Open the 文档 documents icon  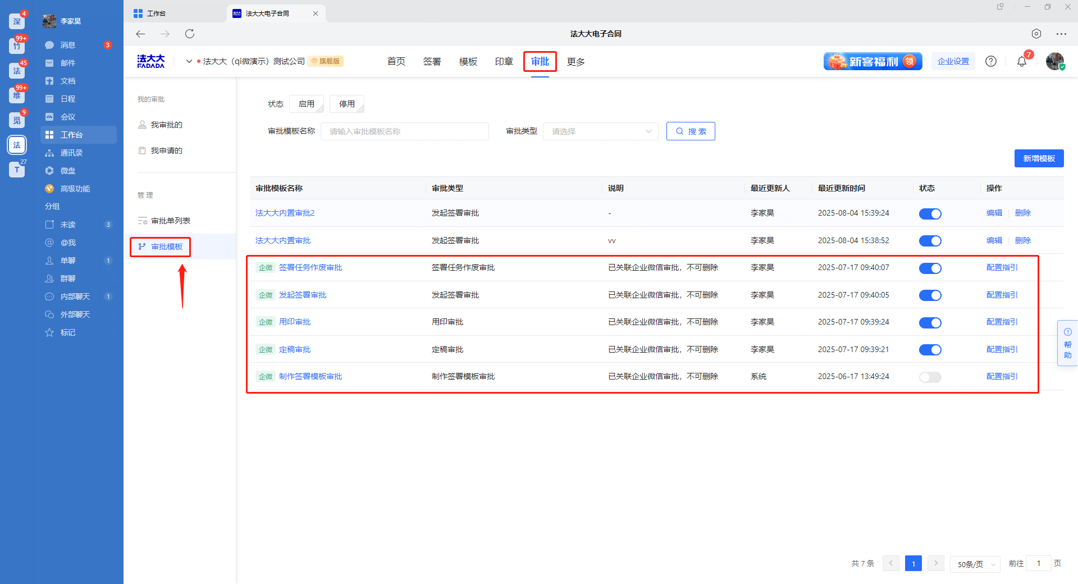(x=49, y=81)
